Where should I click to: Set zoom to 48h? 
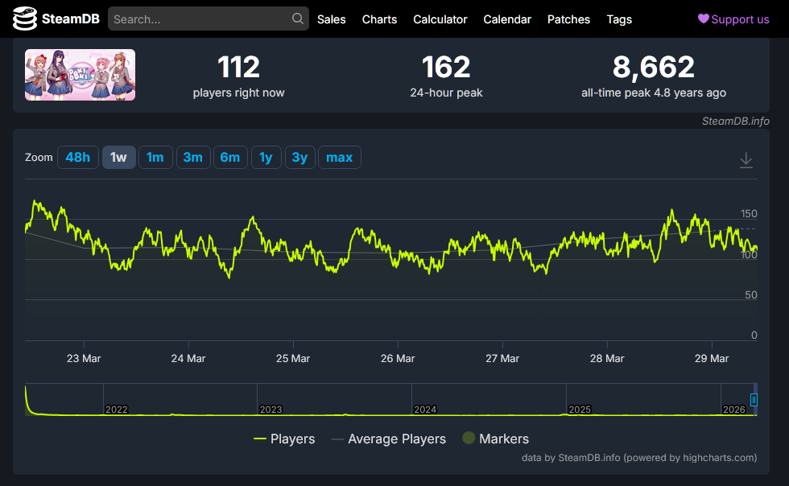(78, 158)
